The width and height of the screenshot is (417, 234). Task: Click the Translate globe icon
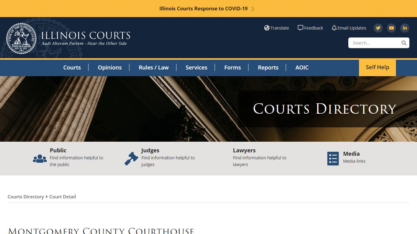(x=267, y=28)
